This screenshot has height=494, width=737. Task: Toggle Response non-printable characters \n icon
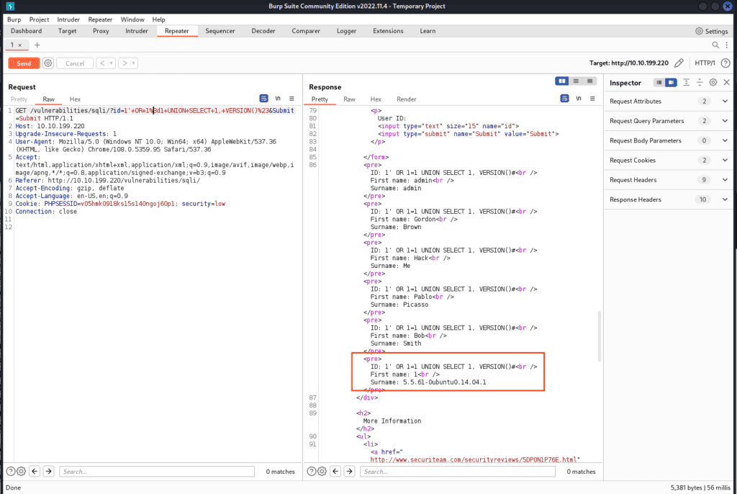click(579, 99)
